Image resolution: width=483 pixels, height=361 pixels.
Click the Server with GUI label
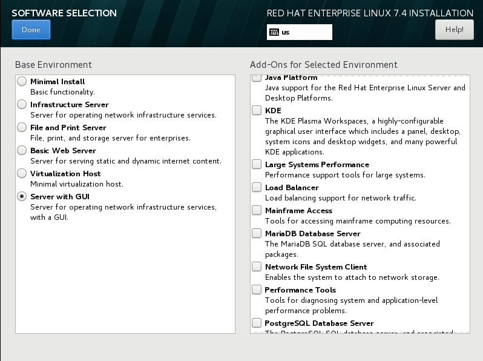click(60, 197)
